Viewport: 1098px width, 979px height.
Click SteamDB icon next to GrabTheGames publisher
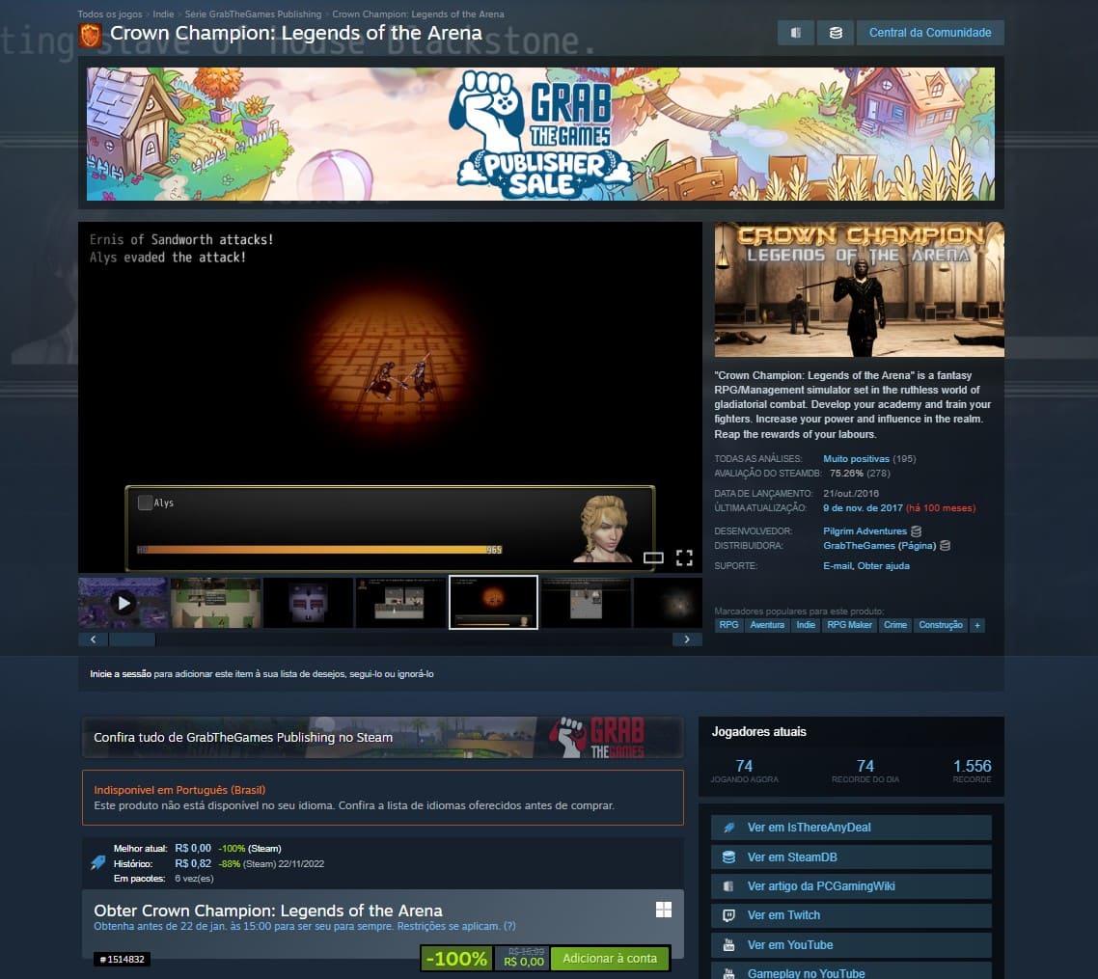click(946, 546)
